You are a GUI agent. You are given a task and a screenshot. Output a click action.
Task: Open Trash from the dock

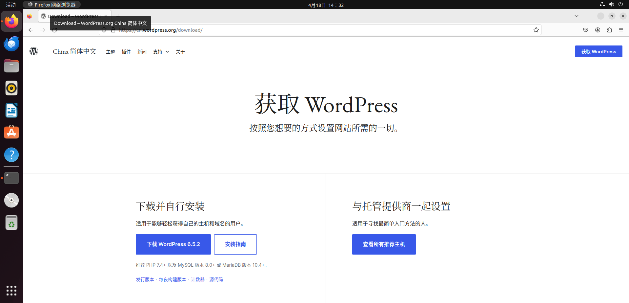coord(11,223)
